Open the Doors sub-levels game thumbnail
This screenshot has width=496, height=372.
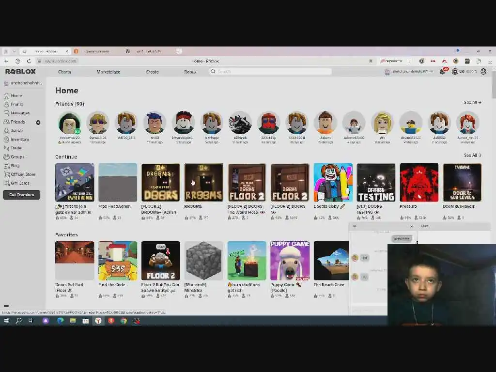(462, 182)
